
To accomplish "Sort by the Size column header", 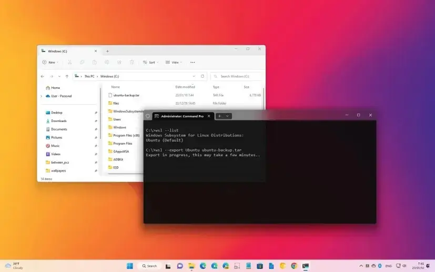I will pyautogui.click(x=246, y=87).
